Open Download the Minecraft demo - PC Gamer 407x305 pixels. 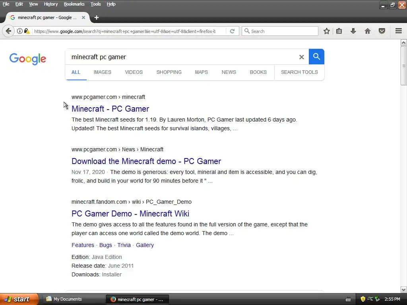pos(146,161)
